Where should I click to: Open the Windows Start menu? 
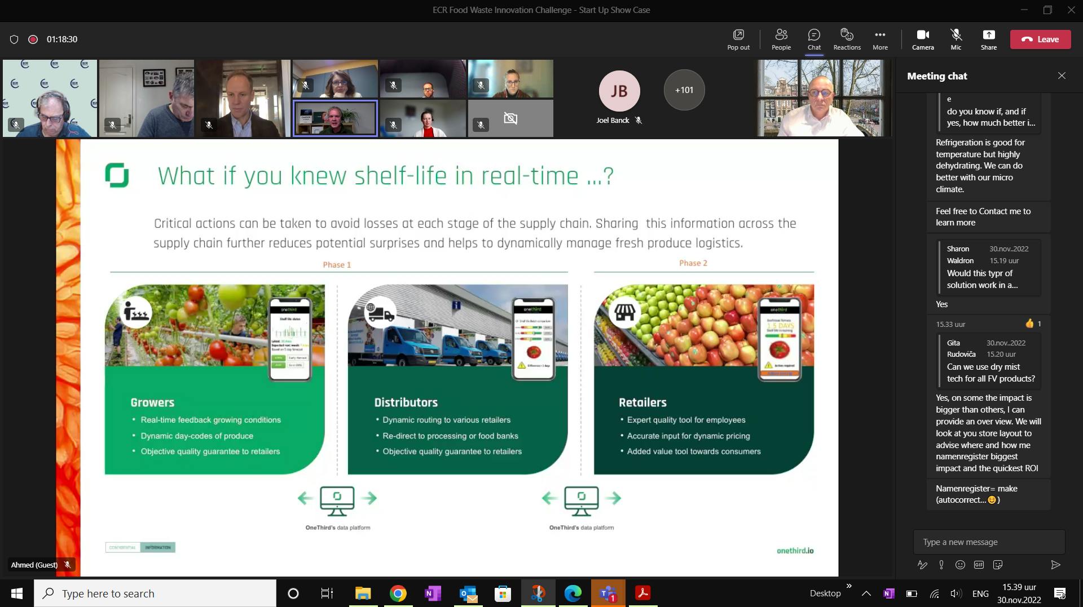pyautogui.click(x=17, y=593)
